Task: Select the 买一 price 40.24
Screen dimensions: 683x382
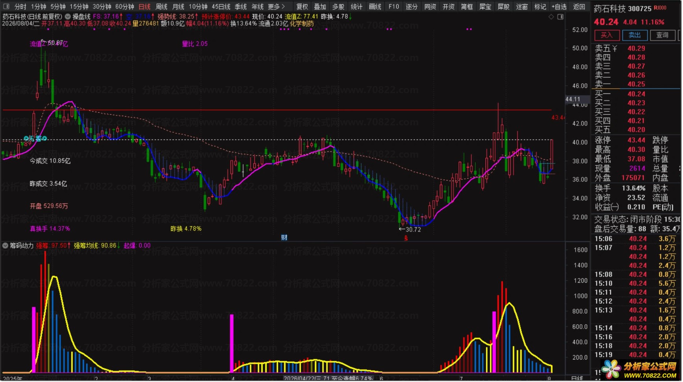Action: [636, 94]
